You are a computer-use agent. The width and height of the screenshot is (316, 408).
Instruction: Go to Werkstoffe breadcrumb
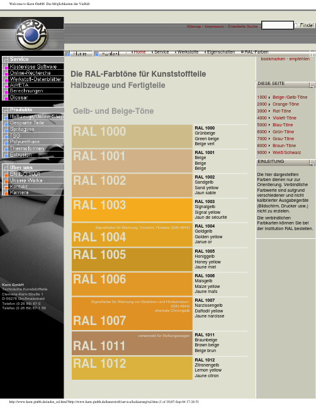pyautogui.click(x=187, y=52)
